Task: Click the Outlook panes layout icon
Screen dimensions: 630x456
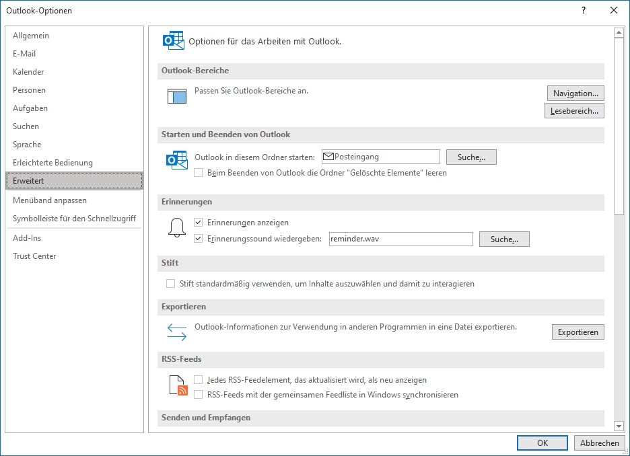Action: tap(176, 96)
